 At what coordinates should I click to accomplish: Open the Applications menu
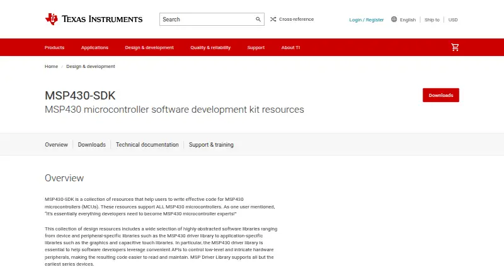[x=94, y=47]
